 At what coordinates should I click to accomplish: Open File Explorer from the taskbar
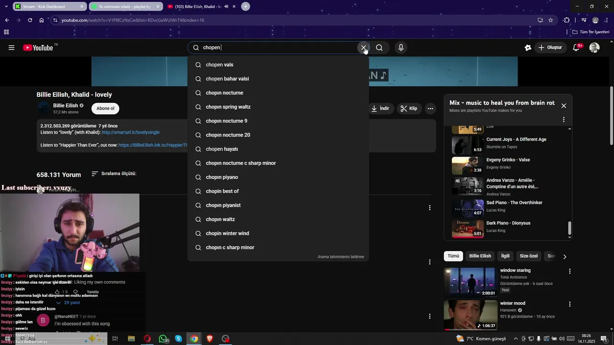tap(131, 339)
